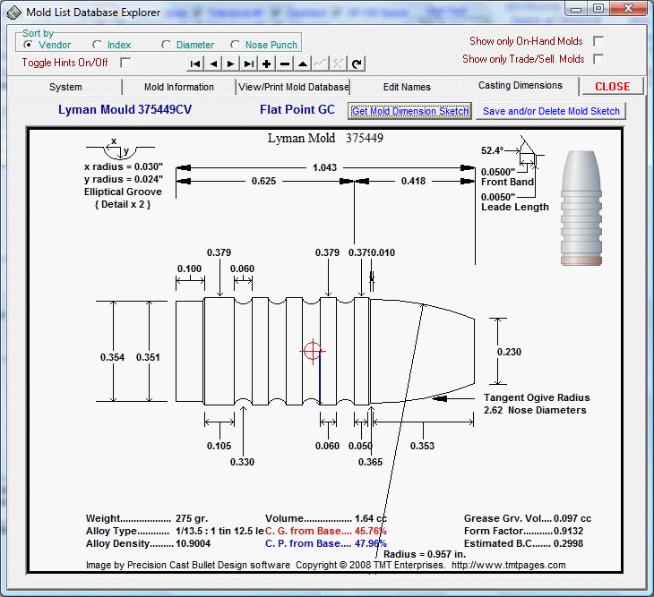Click Estimated B.C. 0.2998 text

click(523, 543)
